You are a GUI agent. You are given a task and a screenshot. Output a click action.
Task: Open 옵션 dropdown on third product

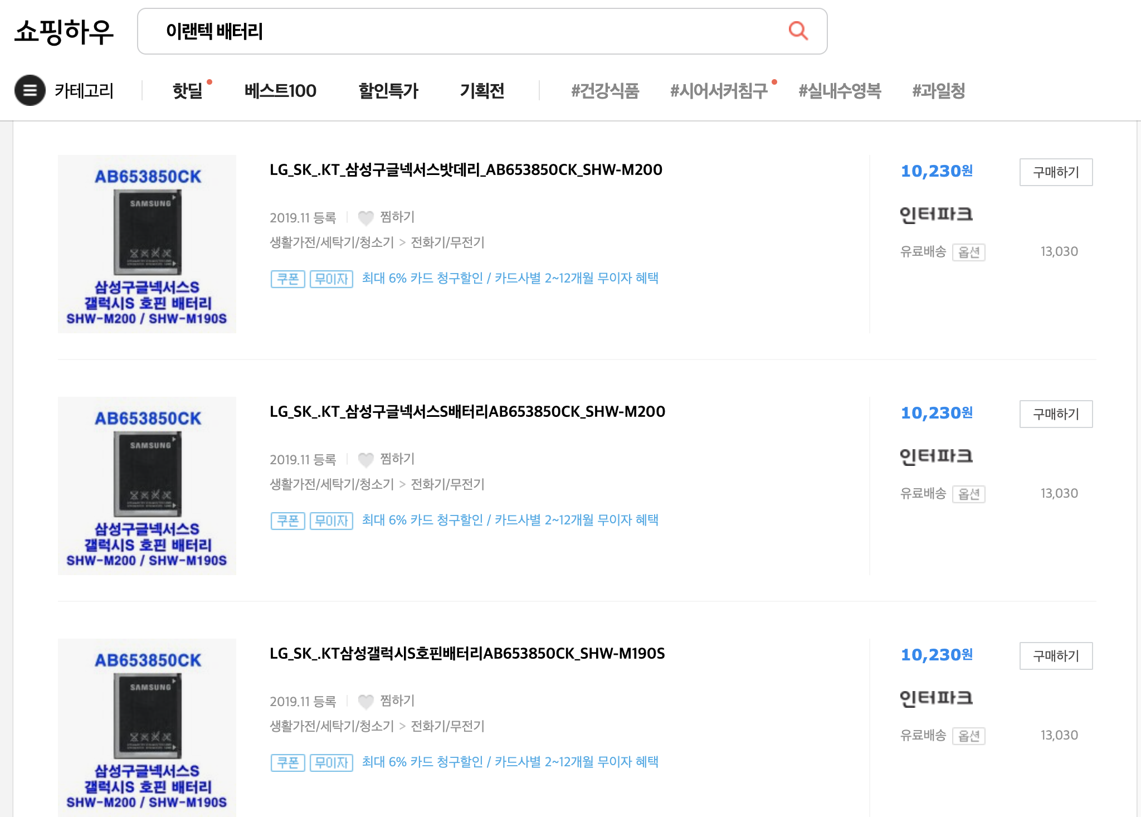[968, 736]
